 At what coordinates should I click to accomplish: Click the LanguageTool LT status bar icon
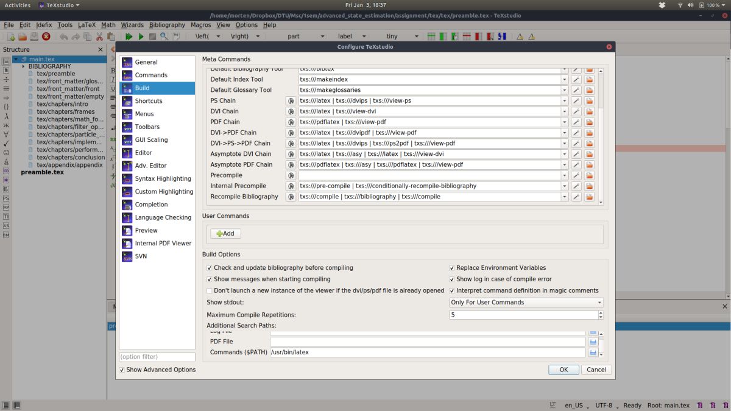pyautogui.click(x=553, y=405)
